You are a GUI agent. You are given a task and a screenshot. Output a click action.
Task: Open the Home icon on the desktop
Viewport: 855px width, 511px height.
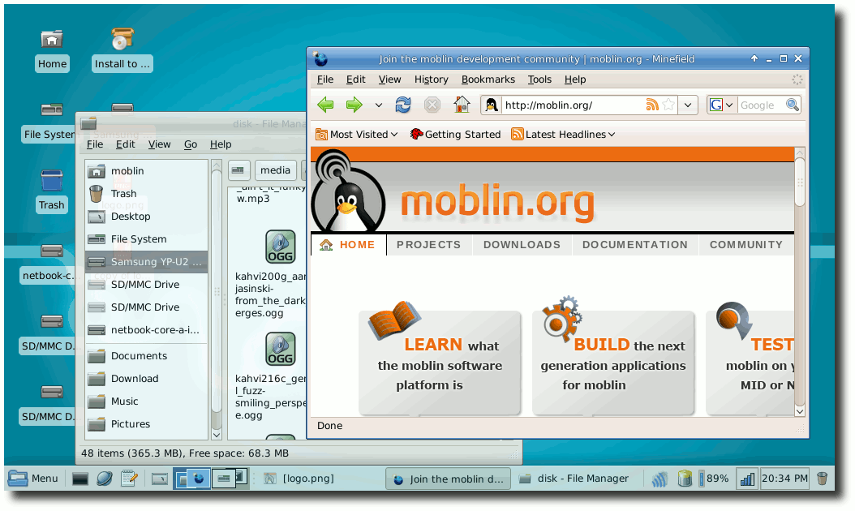point(52,50)
